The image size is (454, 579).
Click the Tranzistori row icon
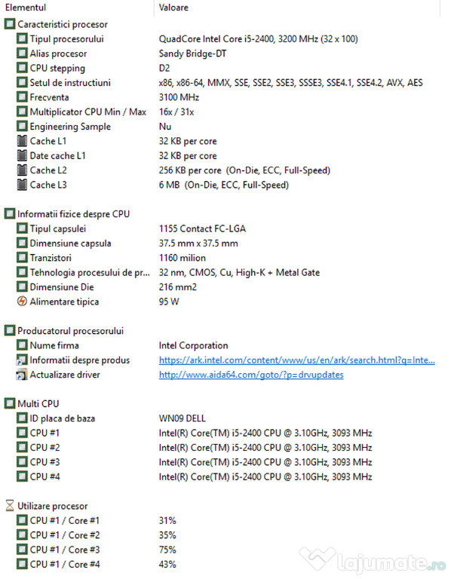(22, 258)
